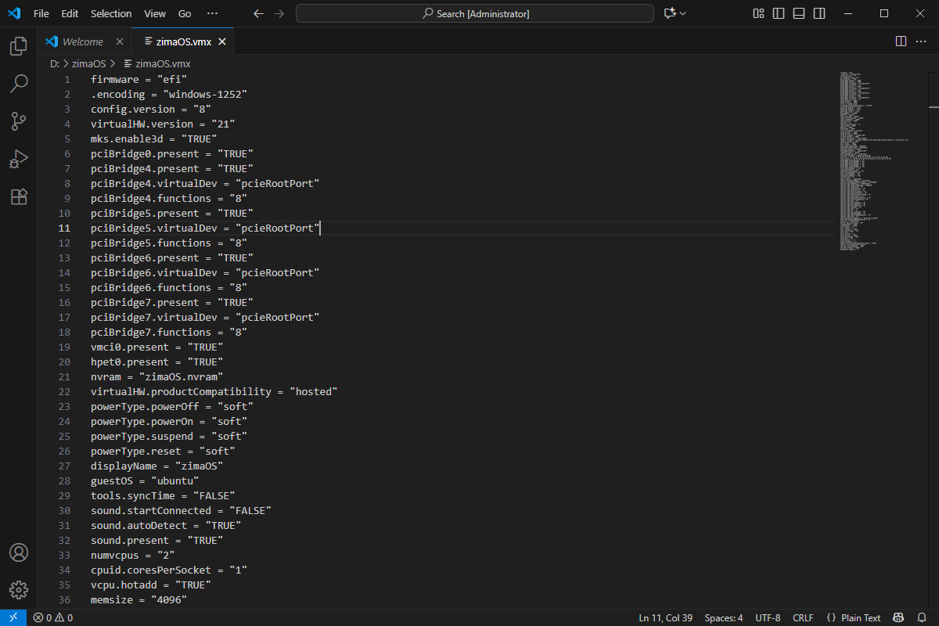Open the Selection menu
The width and height of the screenshot is (939, 626).
[x=111, y=13]
